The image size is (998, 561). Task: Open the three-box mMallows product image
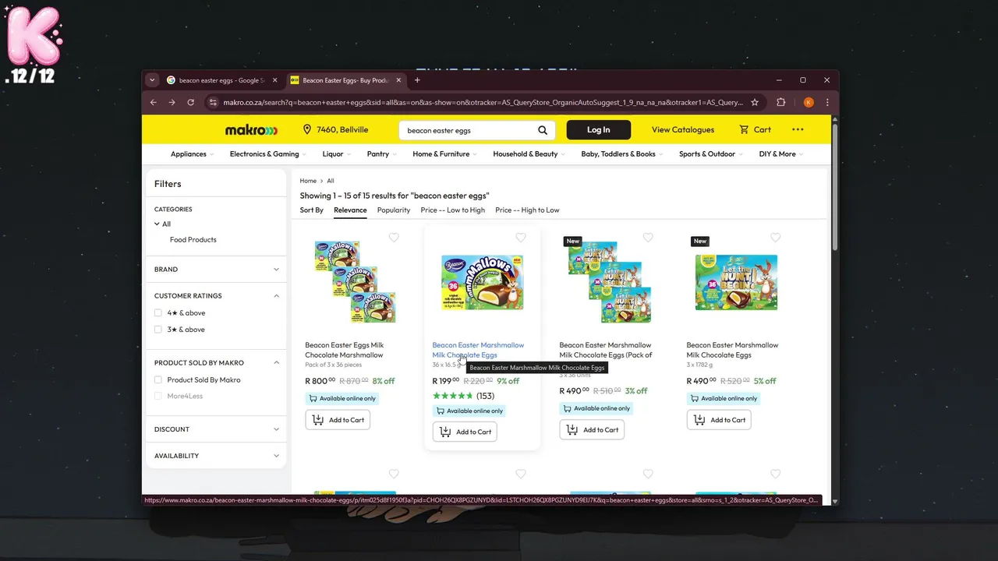355,281
